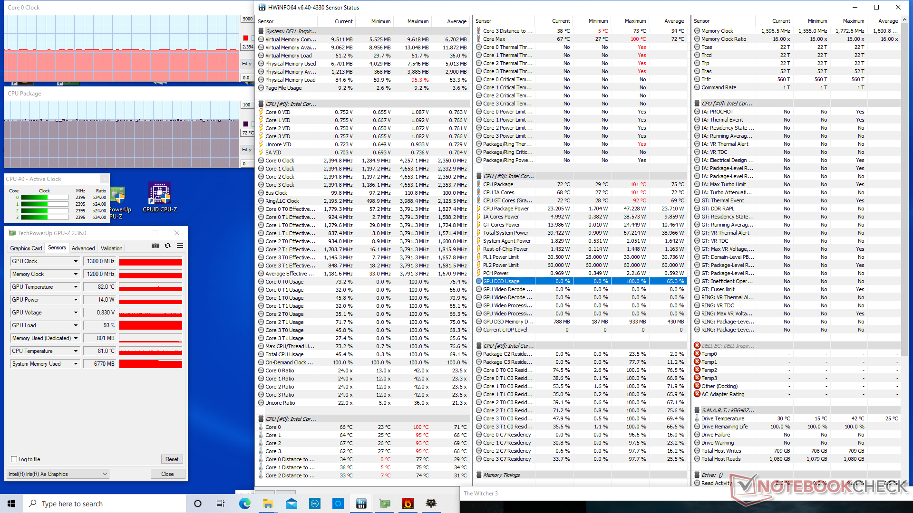Open the GPU-Z hamburger menu icon
The width and height of the screenshot is (913, 513).
click(180, 246)
